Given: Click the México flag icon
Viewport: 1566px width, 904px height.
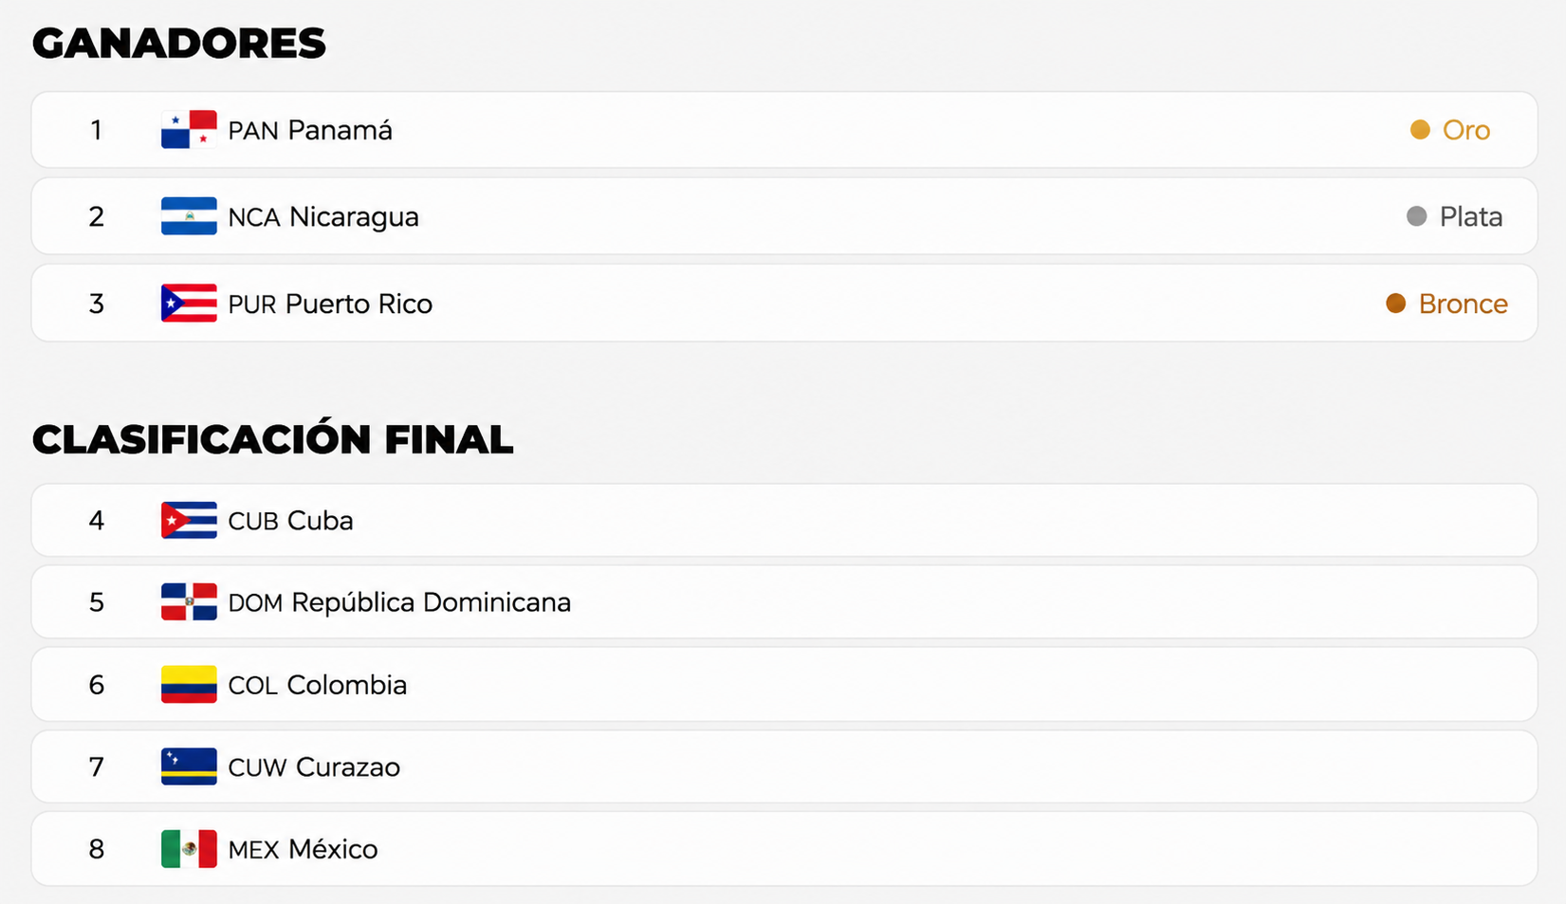Looking at the screenshot, I should [189, 849].
